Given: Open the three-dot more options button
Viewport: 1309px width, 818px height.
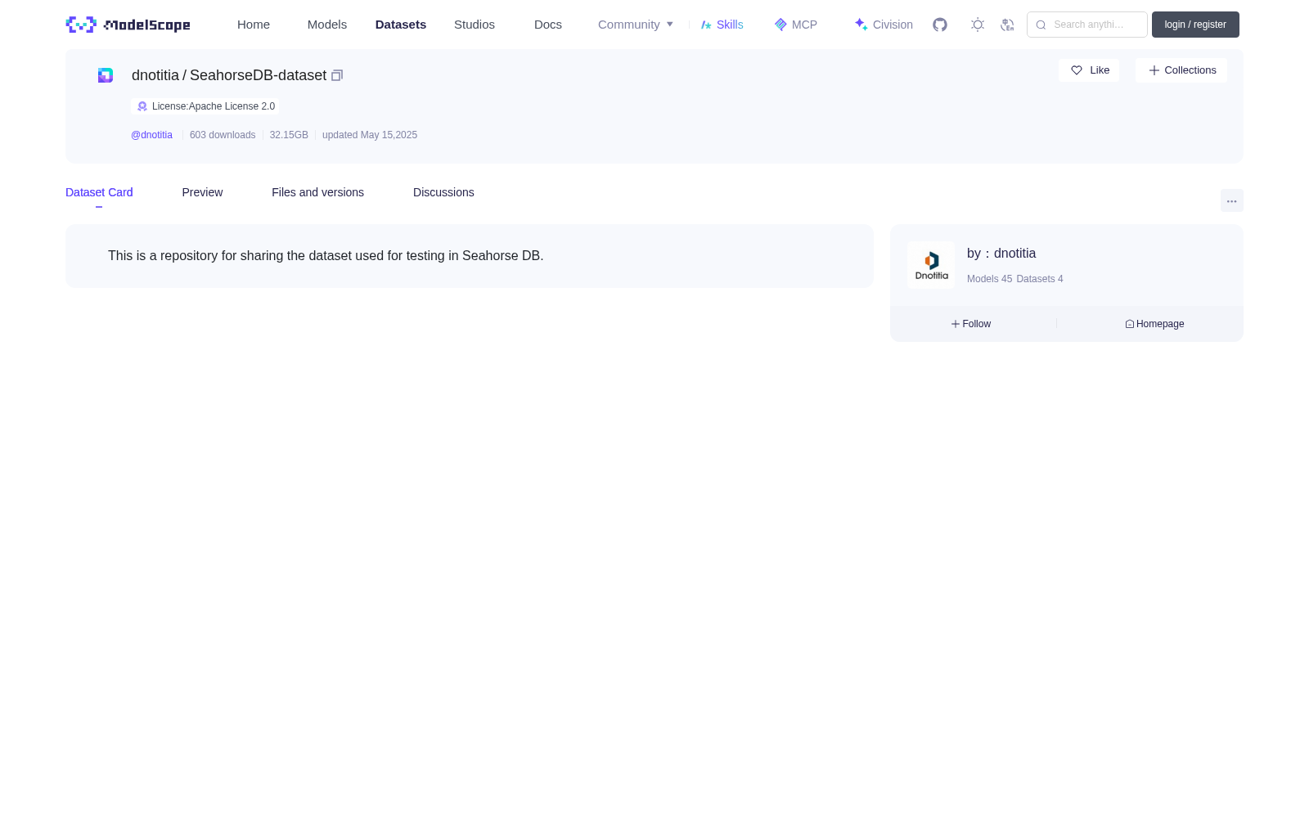Looking at the screenshot, I should point(1232,200).
